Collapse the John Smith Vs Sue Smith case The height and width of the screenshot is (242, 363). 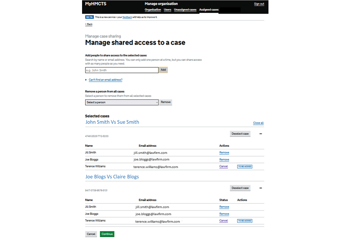(261, 134)
